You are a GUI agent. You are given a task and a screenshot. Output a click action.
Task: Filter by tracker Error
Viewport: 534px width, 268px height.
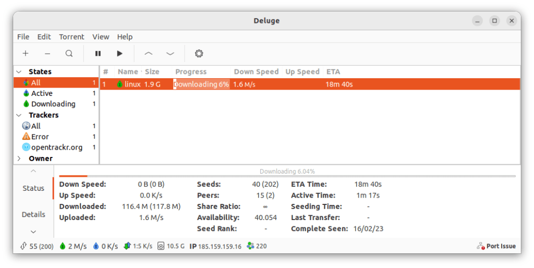[56, 137]
